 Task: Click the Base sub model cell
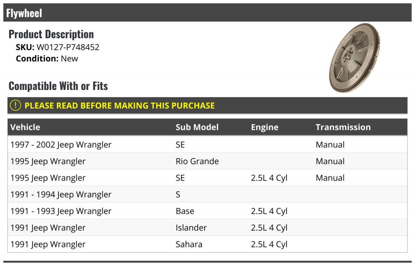point(185,211)
